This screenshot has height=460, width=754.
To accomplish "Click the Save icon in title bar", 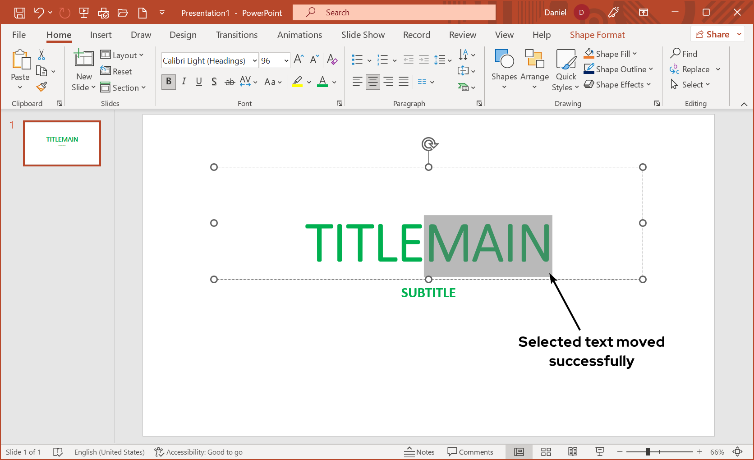I will [x=20, y=13].
